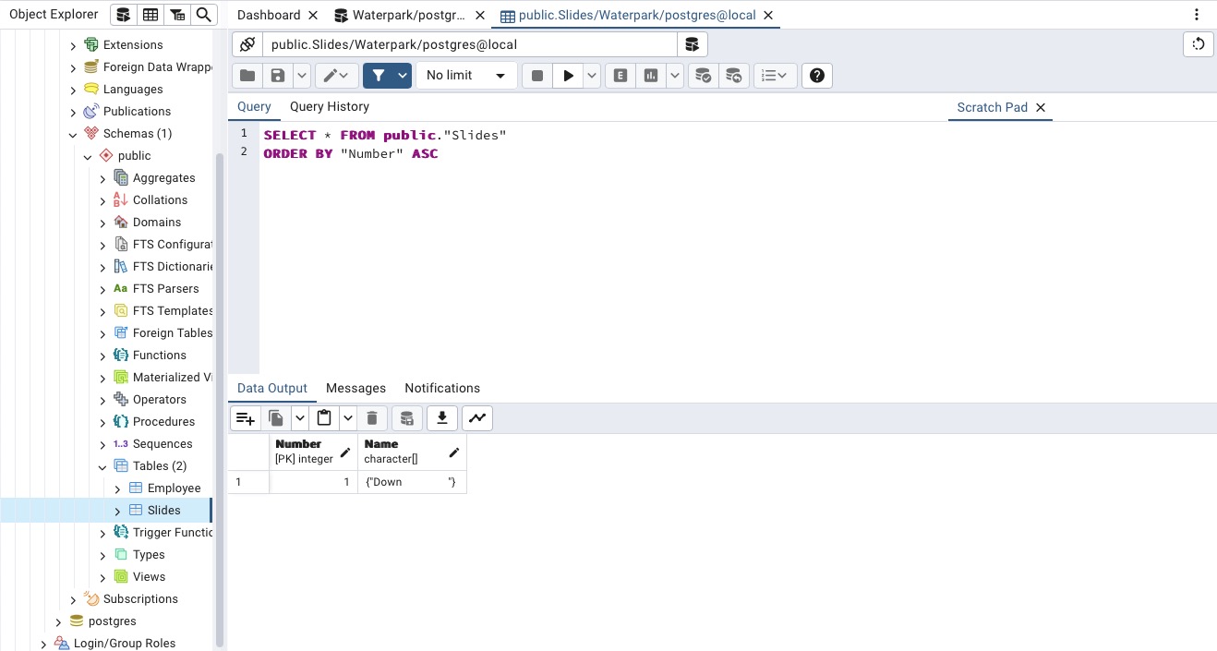Open the Explain query icon
The image size is (1217, 651).
[620, 75]
